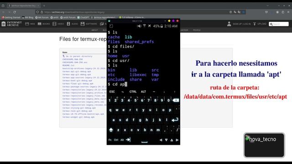Download termux-boot-git-debug.apk
Screen dimensions: 292x164
click(x=77, y=81)
